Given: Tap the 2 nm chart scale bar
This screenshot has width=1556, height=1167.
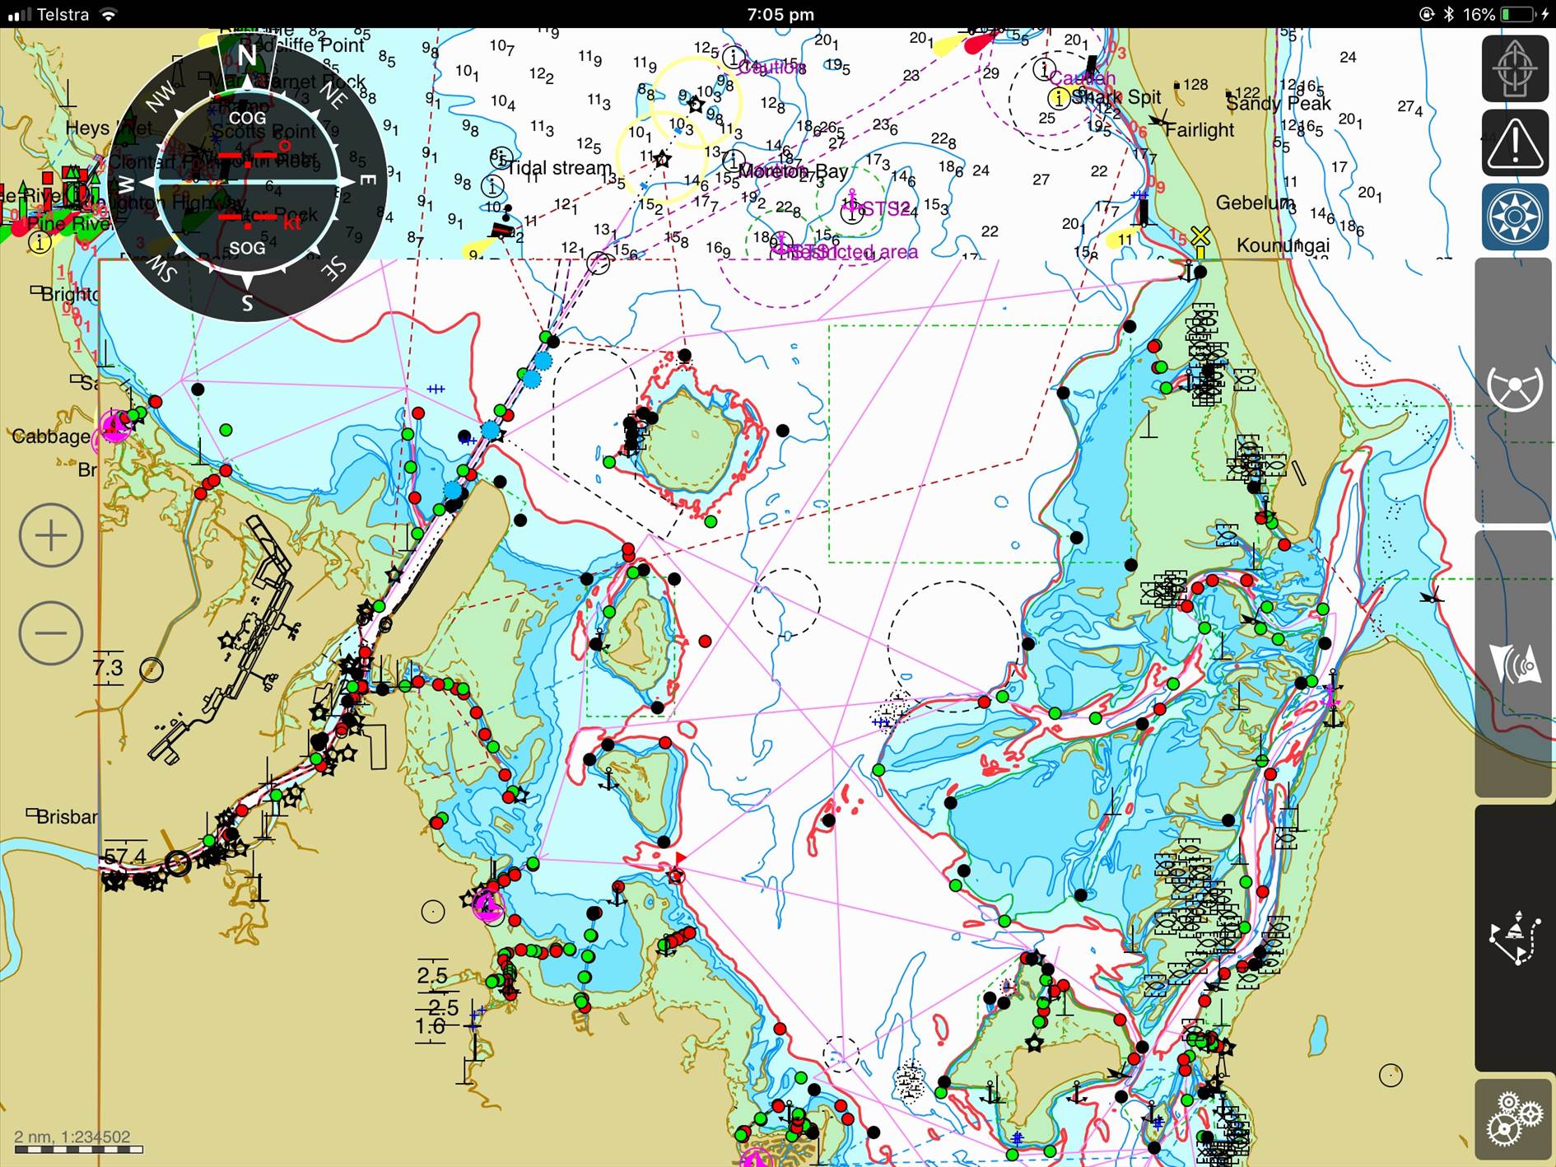Looking at the screenshot, I should click(78, 1141).
